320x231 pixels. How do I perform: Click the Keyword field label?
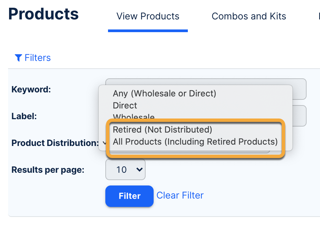pos(31,89)
